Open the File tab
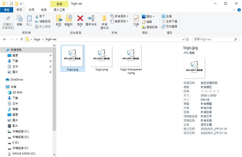This screenshot has height=157, width=242. [x=7, y=10]
